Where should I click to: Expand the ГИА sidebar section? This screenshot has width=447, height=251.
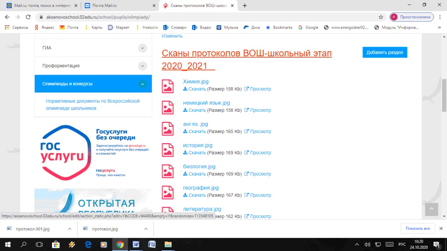[x=142, y=48]
